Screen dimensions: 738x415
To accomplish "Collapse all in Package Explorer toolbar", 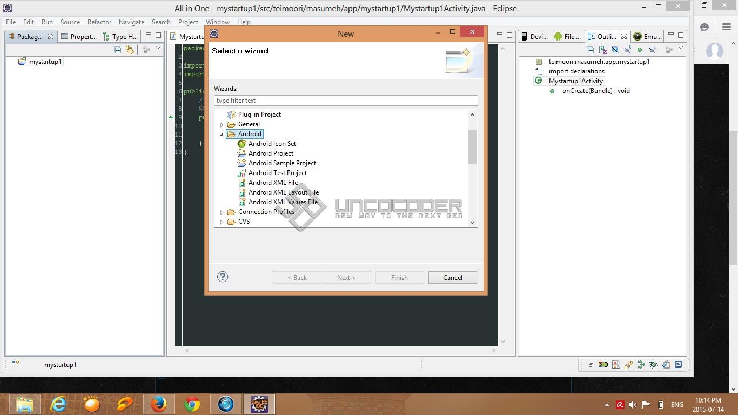I will (118, 50).
